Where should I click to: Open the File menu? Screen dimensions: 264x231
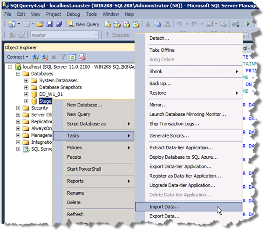coord(8,14)
